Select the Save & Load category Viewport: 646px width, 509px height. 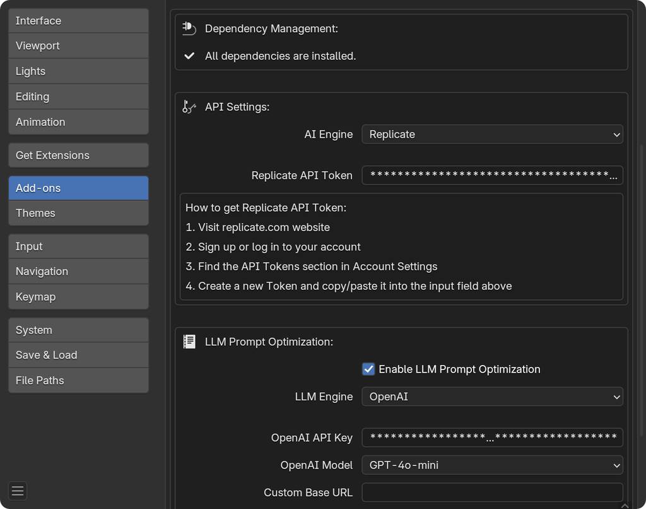pyautogui.click(x=78, y=356)
